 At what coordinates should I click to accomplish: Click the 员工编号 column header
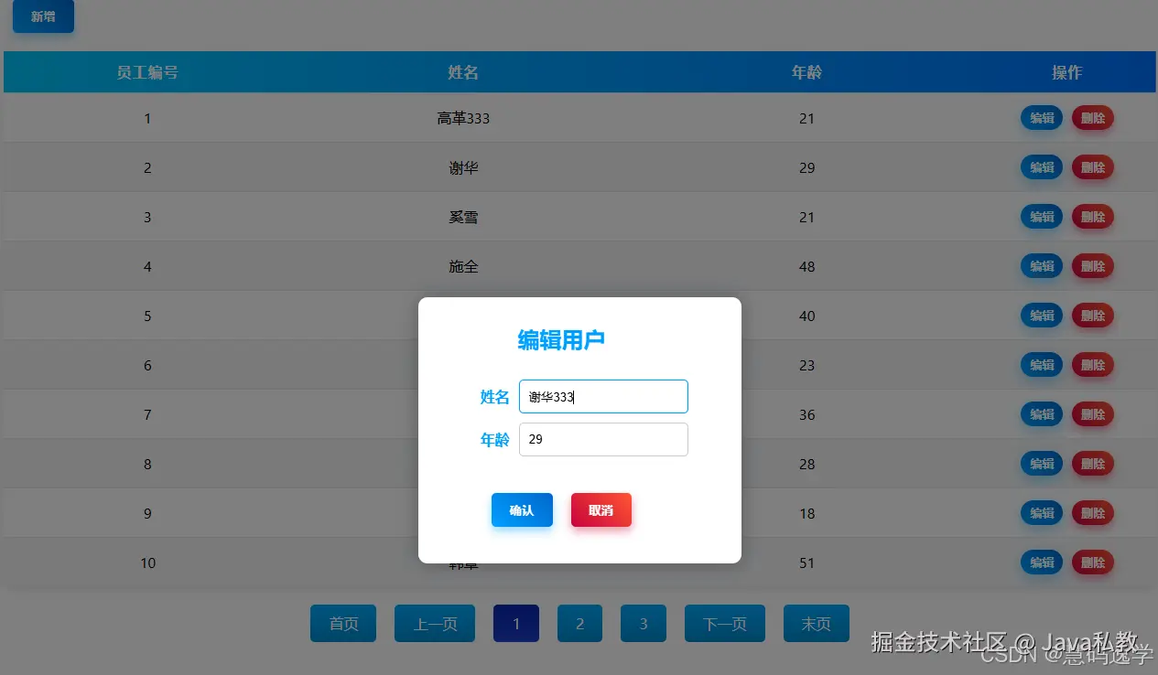coord(147,71)
